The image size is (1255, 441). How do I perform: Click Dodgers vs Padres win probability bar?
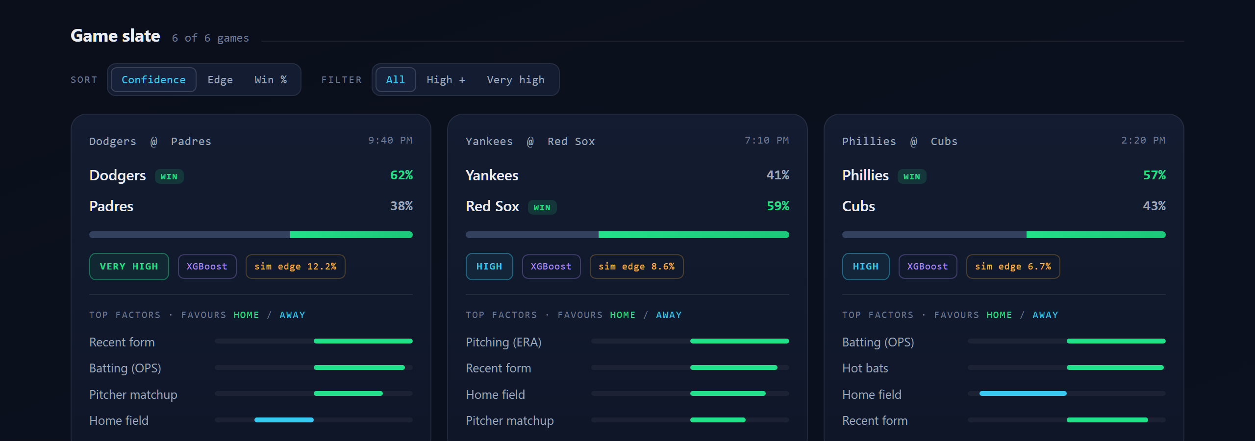251,235
